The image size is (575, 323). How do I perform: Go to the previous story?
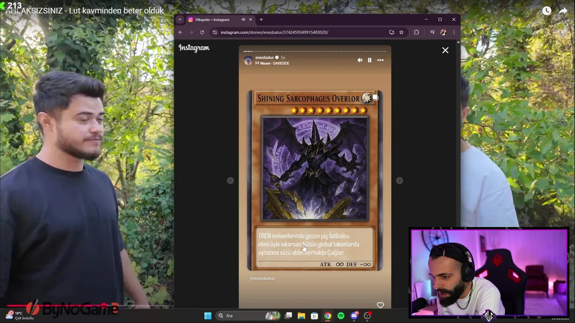click(230, 180)
